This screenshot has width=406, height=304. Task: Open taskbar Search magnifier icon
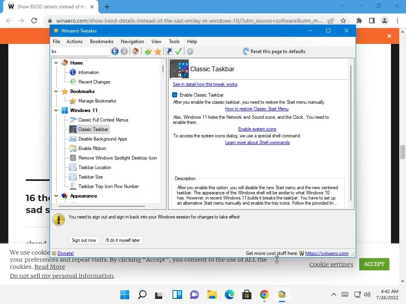click(142, 294)
